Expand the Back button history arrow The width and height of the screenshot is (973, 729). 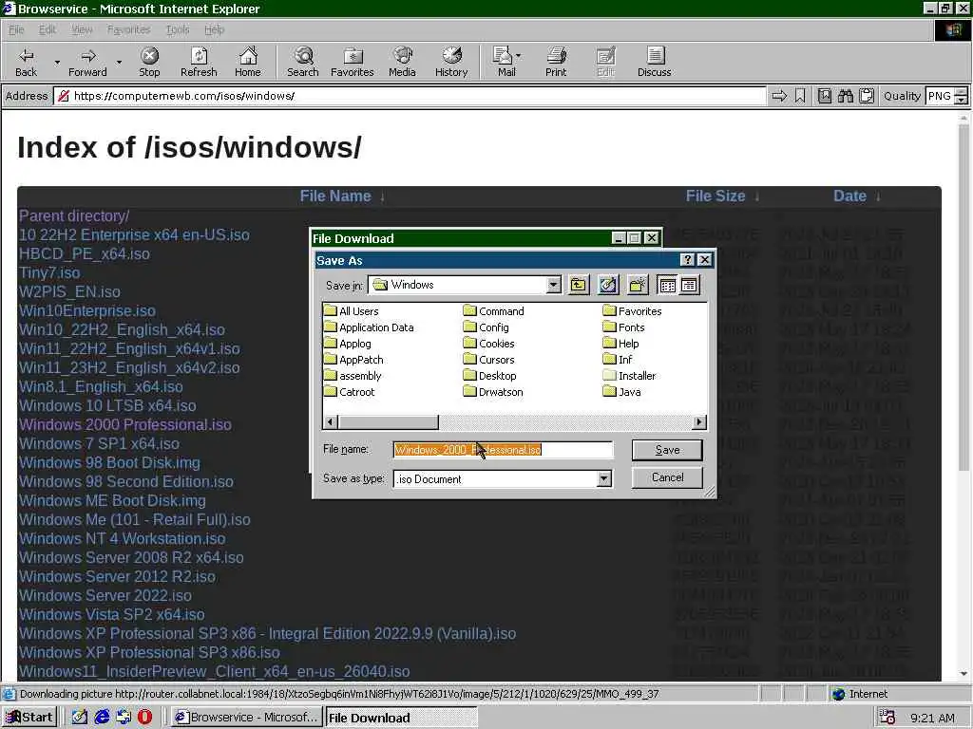[57, 62]
